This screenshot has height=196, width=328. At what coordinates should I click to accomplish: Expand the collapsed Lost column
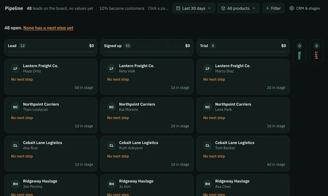point(316,51)
